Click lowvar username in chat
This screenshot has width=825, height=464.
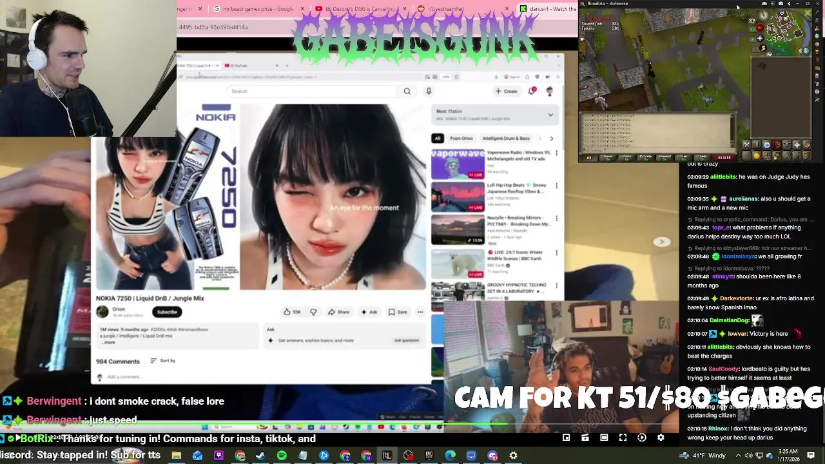(738, 334)
